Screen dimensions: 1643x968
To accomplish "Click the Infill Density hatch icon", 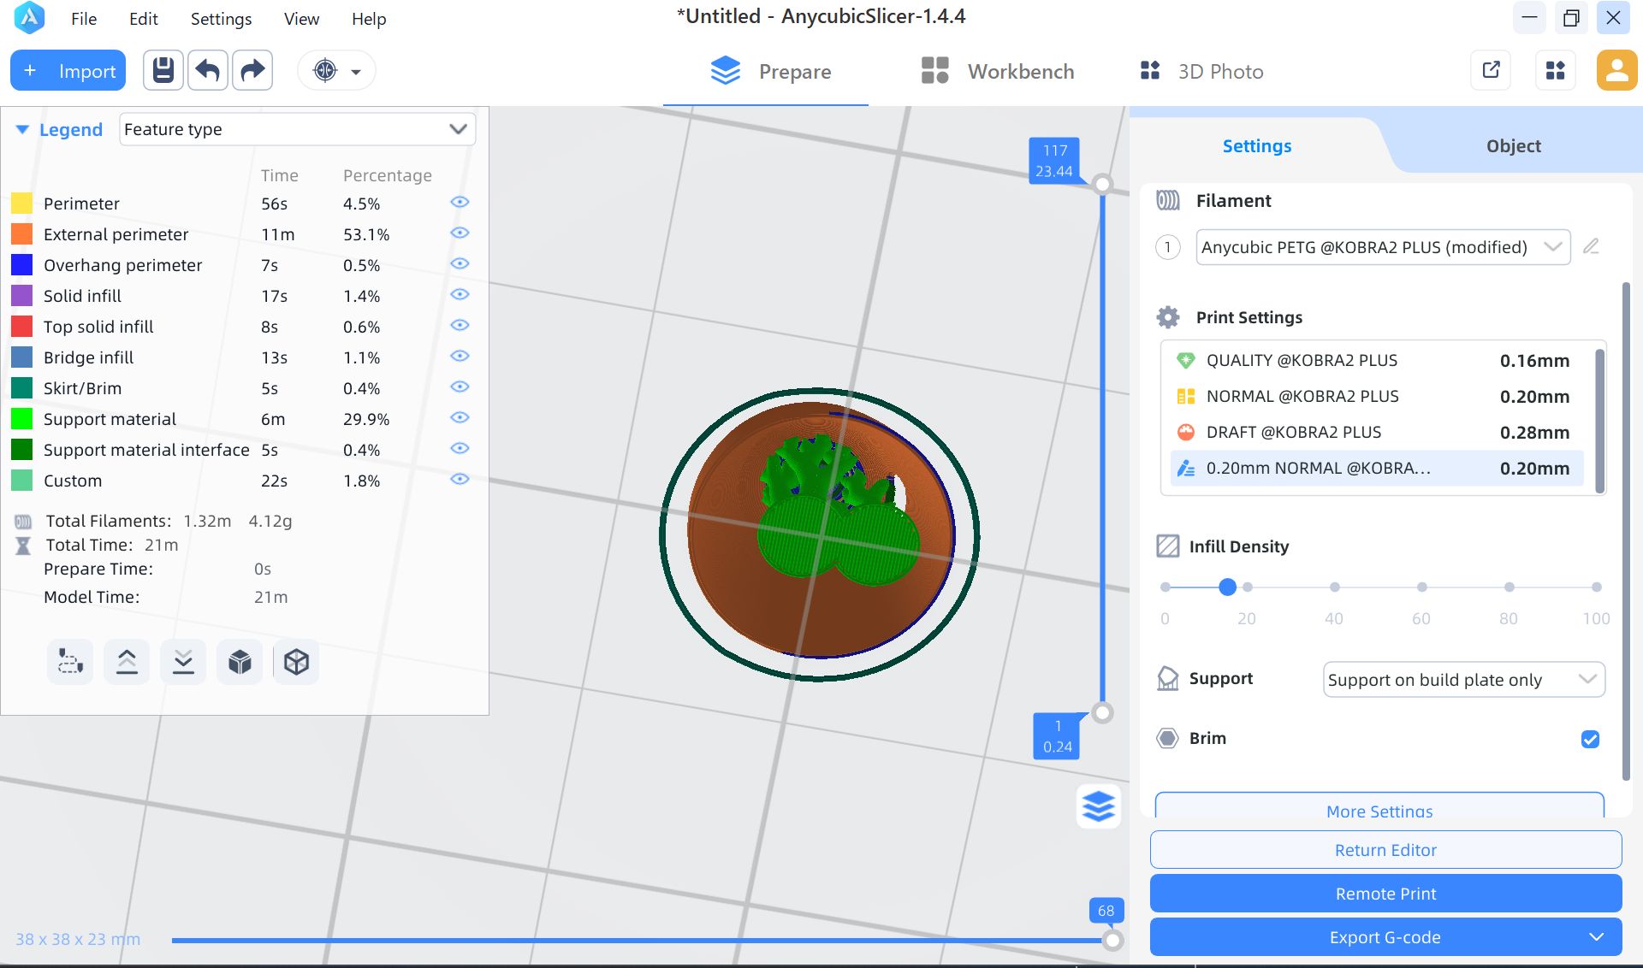I will point(1168,546).
